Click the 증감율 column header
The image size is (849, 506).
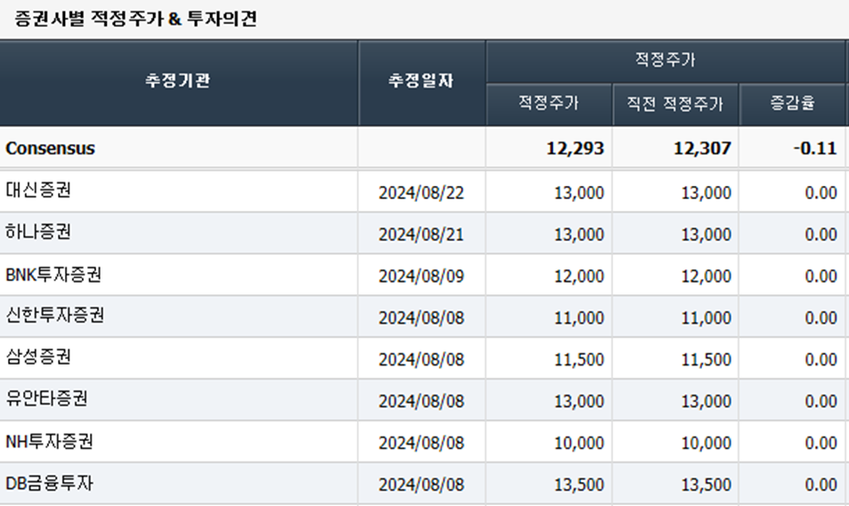click(x=792, y=102)
